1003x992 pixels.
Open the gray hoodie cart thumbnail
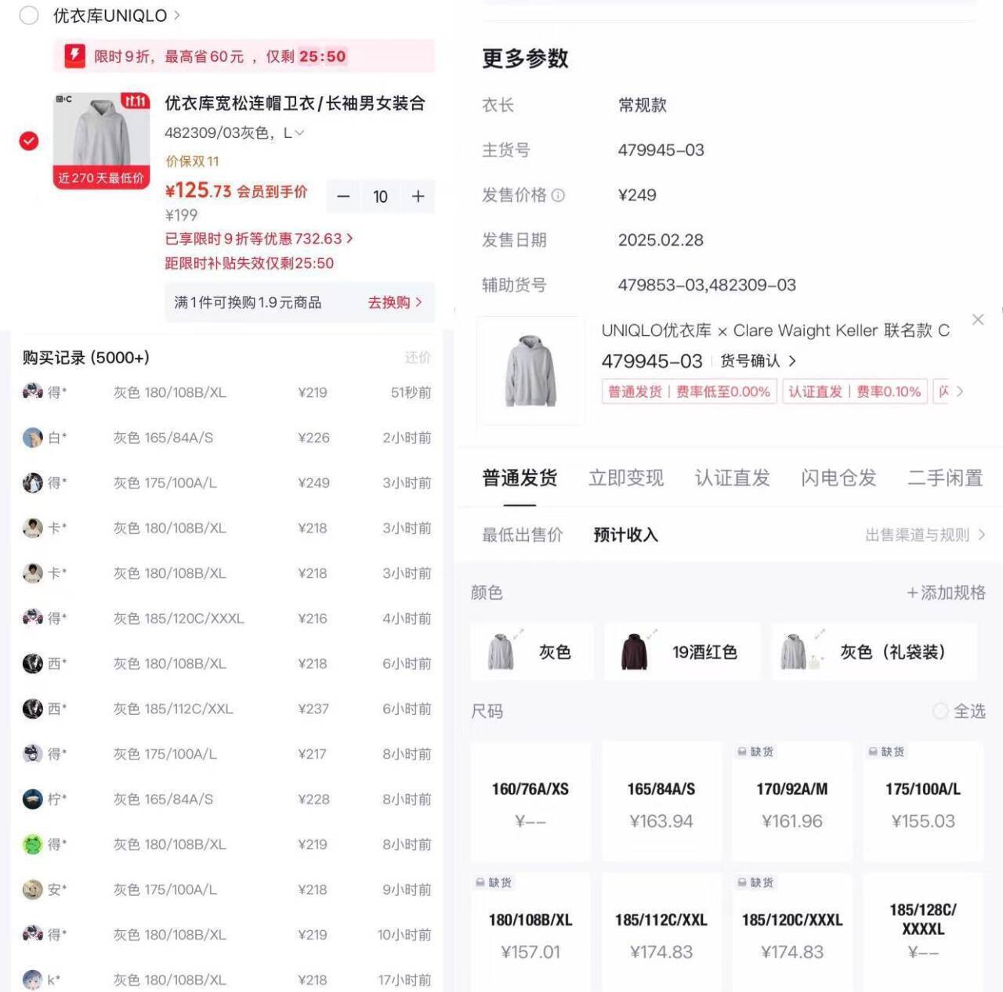coord(101,141)
